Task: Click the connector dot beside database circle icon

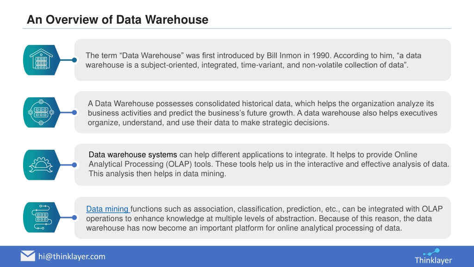Action: point(75,112)
